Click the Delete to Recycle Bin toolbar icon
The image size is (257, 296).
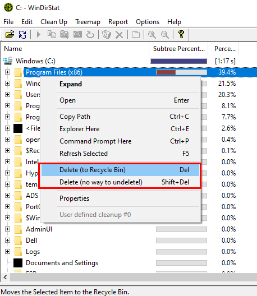(107, 35)
